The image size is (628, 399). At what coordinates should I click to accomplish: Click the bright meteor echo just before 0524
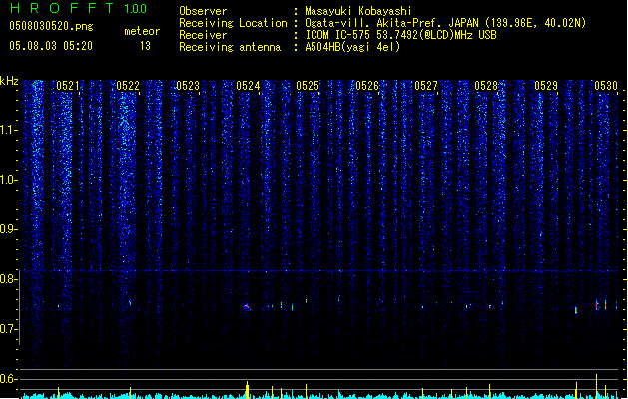pos(247,307)
